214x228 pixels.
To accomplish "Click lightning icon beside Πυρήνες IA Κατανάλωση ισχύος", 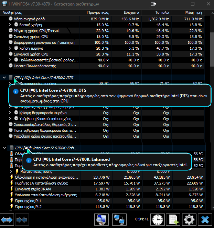I will [12, 183].
